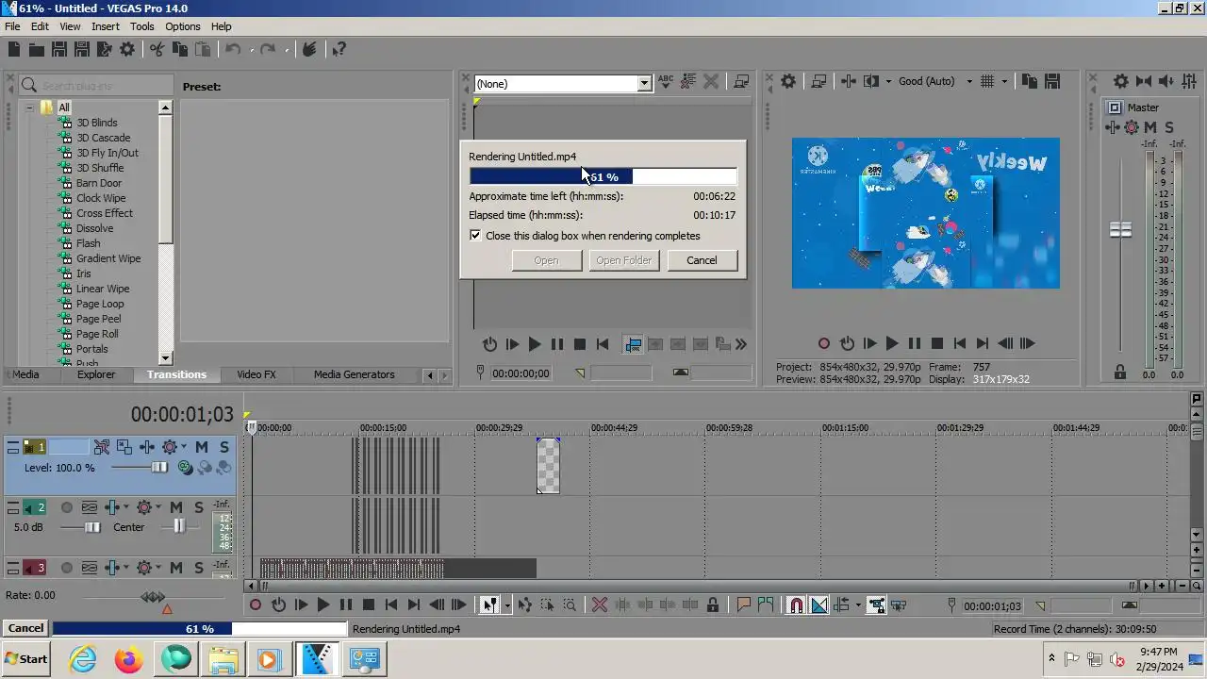The width and height of the screenshot is (1207, 679).
Task: Switch to the Media Generators tab
Action: click(x=354, y=374)
